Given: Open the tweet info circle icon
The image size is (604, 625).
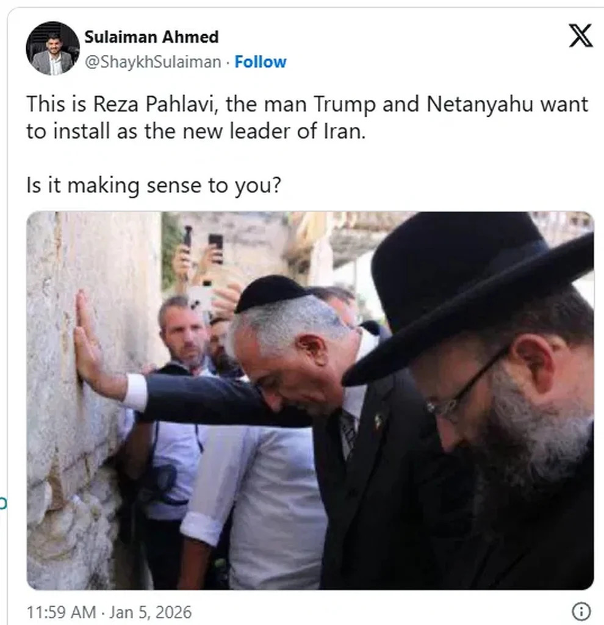Looking at the screenshot, I should pyautogui.click(x=581, y=611).
